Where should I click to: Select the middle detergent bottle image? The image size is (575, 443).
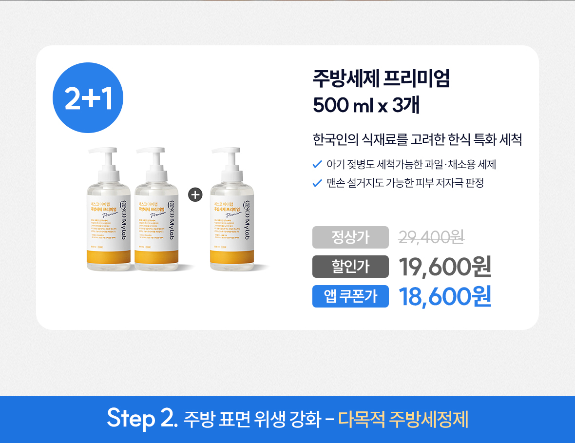pyautogui.click(x=156, y=209)
